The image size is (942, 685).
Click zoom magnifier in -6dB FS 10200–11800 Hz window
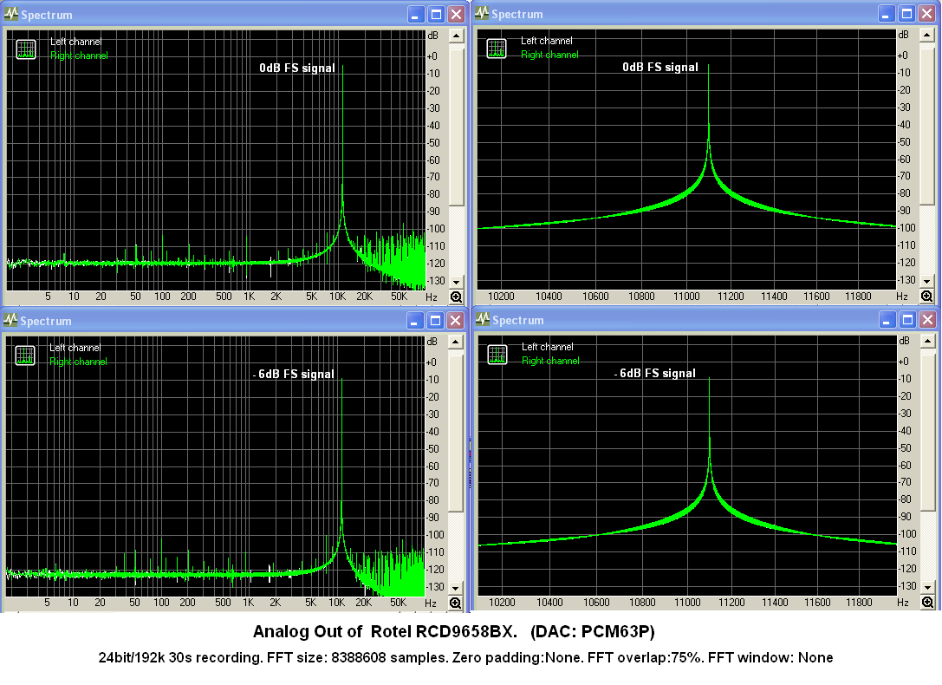point(927,602)
